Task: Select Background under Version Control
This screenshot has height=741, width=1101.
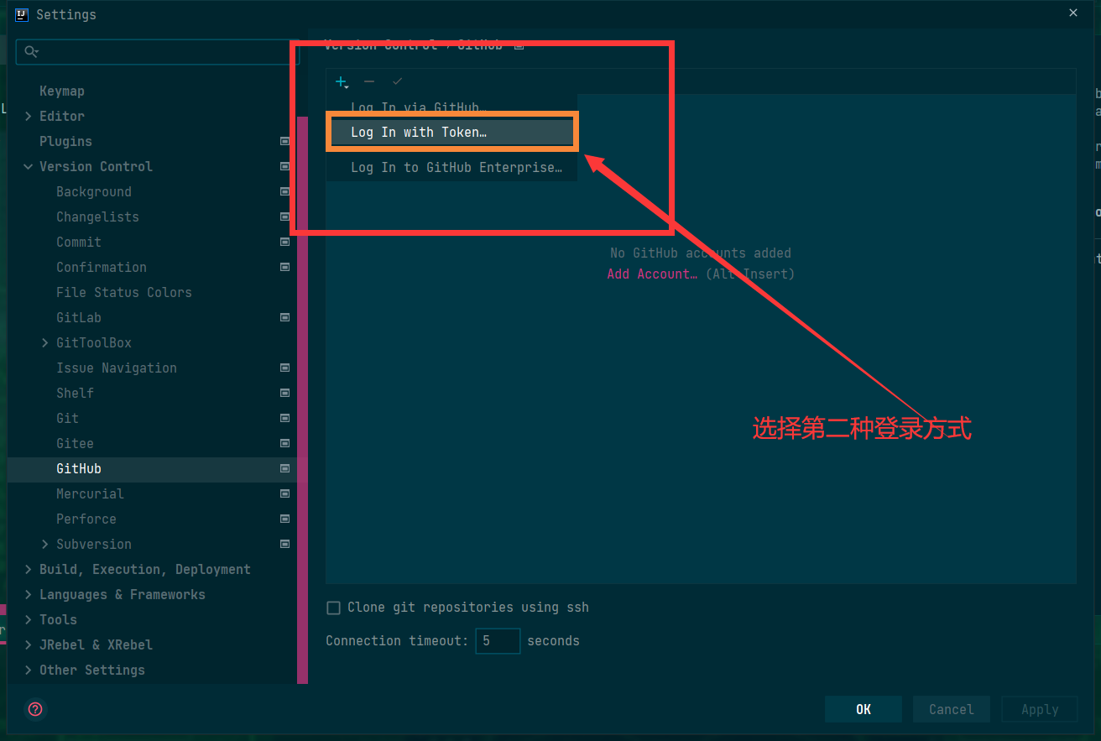Action: tap(94, 191)
